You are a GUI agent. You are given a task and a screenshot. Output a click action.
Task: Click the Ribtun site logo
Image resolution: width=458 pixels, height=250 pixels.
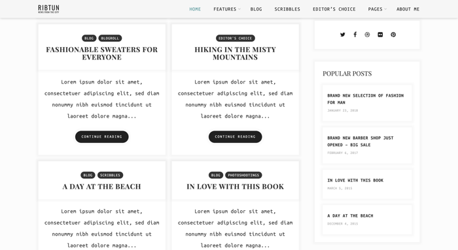click(48, 8)
